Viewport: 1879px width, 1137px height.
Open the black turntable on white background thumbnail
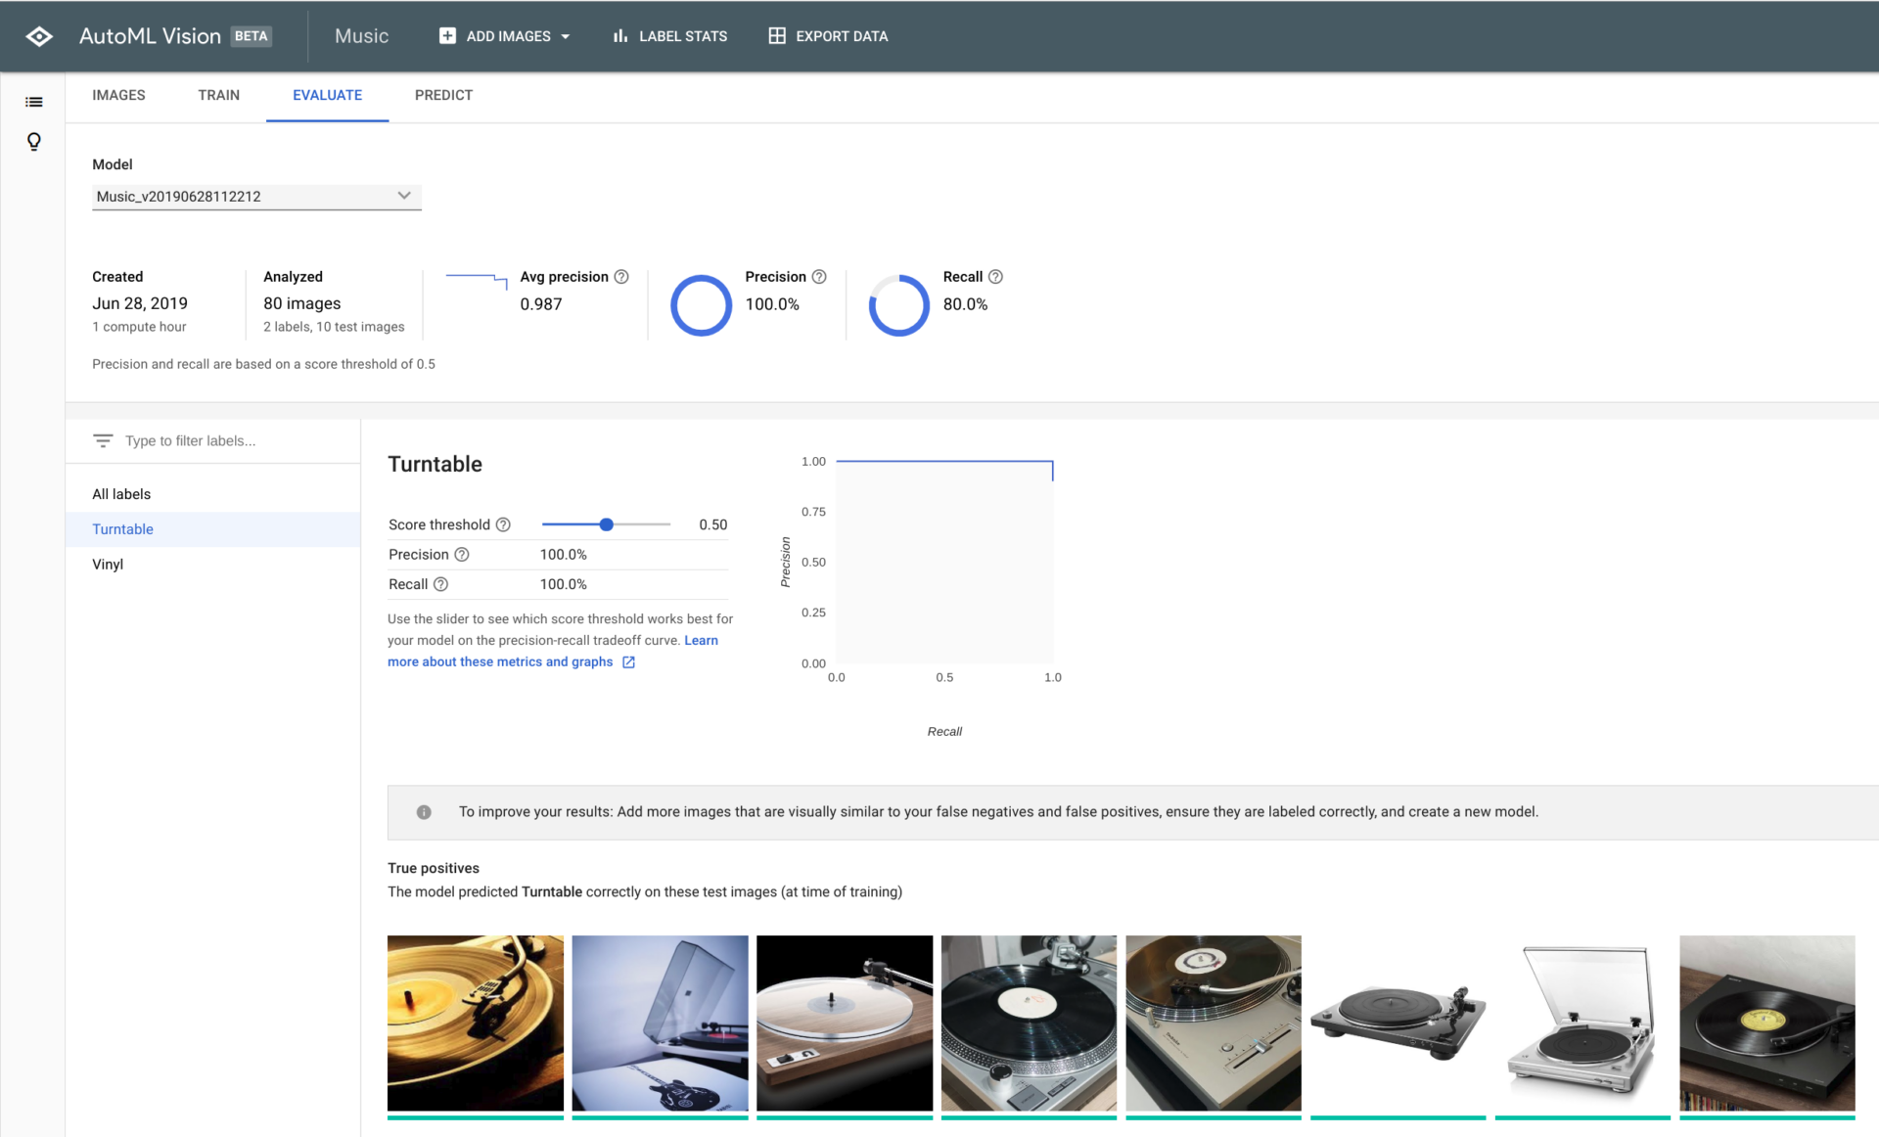tap(1398, 1023)
